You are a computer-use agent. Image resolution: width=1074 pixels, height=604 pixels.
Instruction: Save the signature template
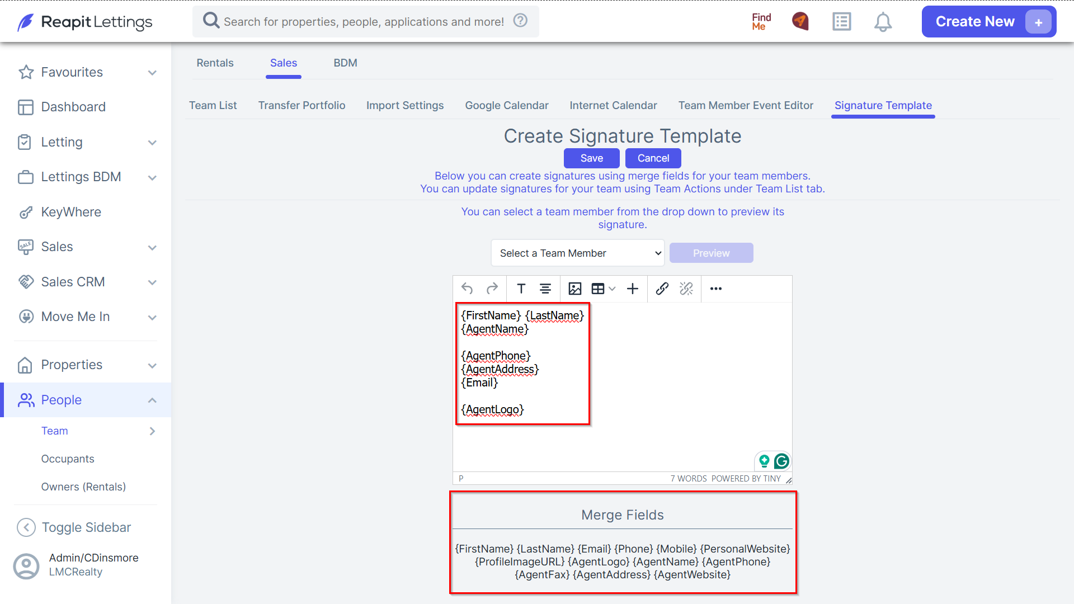591,158
